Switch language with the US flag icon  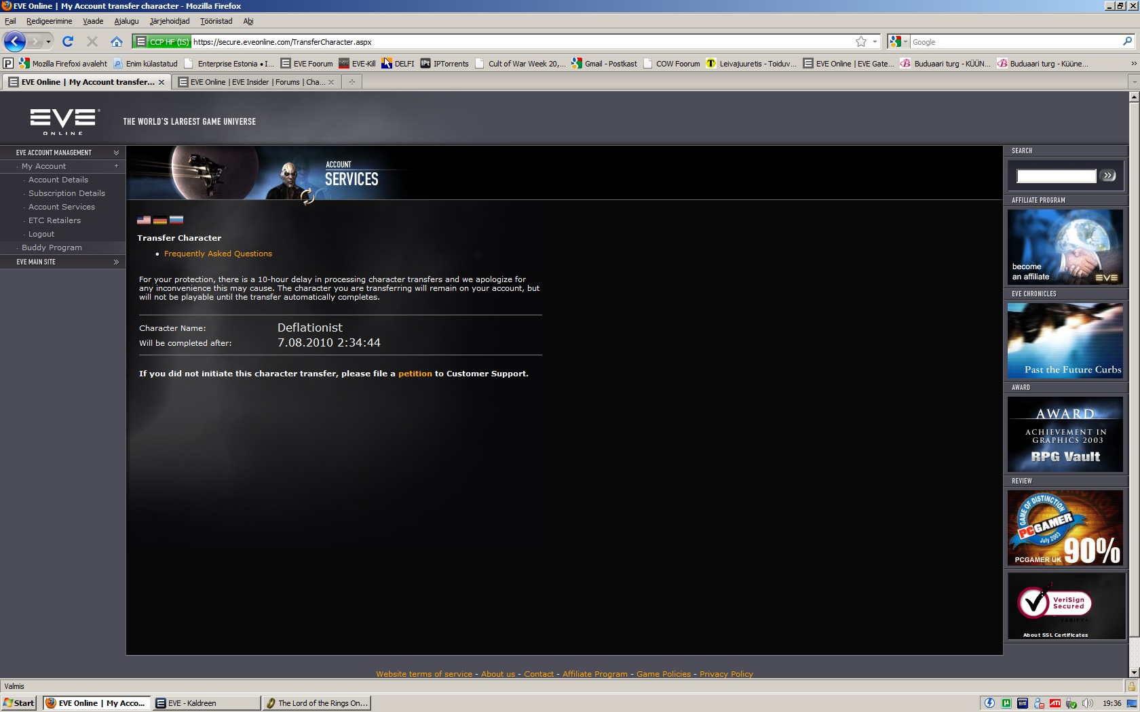(144, 220)
